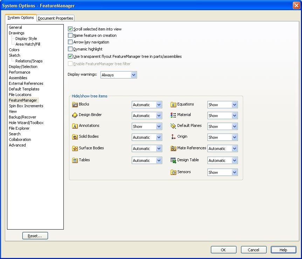Click the Origin axes icon
The width and height of the screenshot is (302, 259).
(x=173, y=137)
